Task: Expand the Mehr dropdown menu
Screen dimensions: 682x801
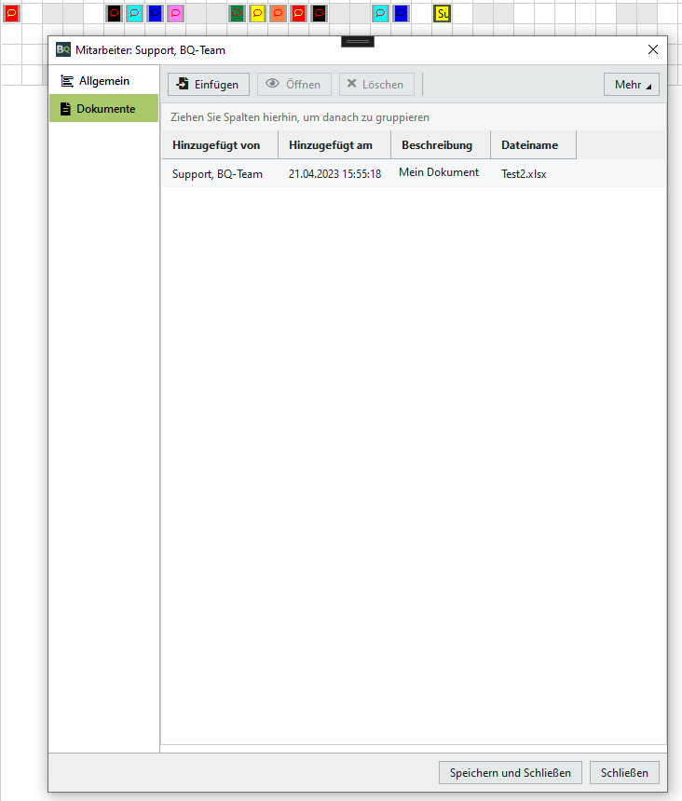Action: 631,84
